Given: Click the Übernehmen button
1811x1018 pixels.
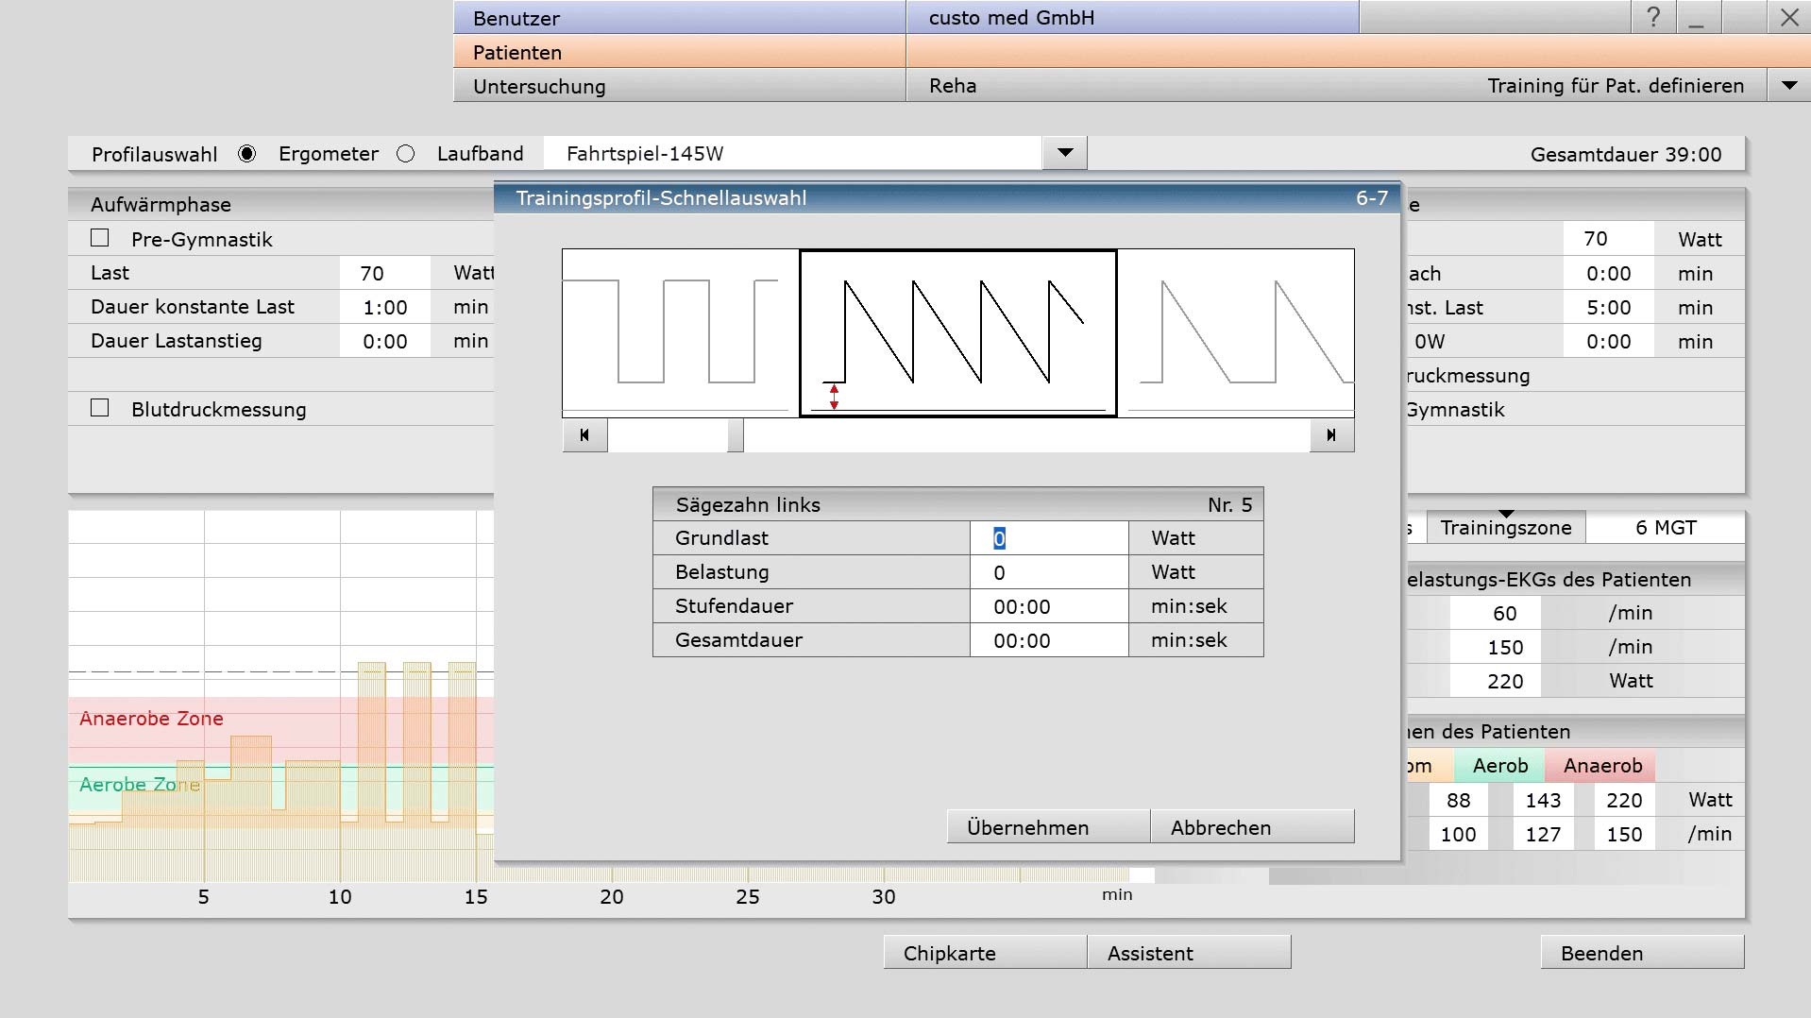Looking at the screenshot, I should (x=1048, y=827).
